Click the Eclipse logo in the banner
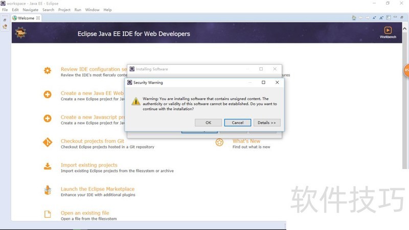The width and height of the screenshot is (409, 230). [20, 33]
